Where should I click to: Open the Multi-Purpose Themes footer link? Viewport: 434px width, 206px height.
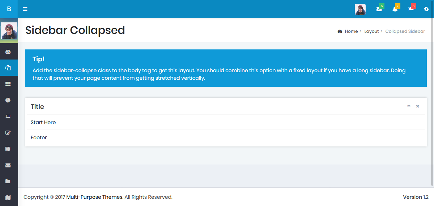95,197
